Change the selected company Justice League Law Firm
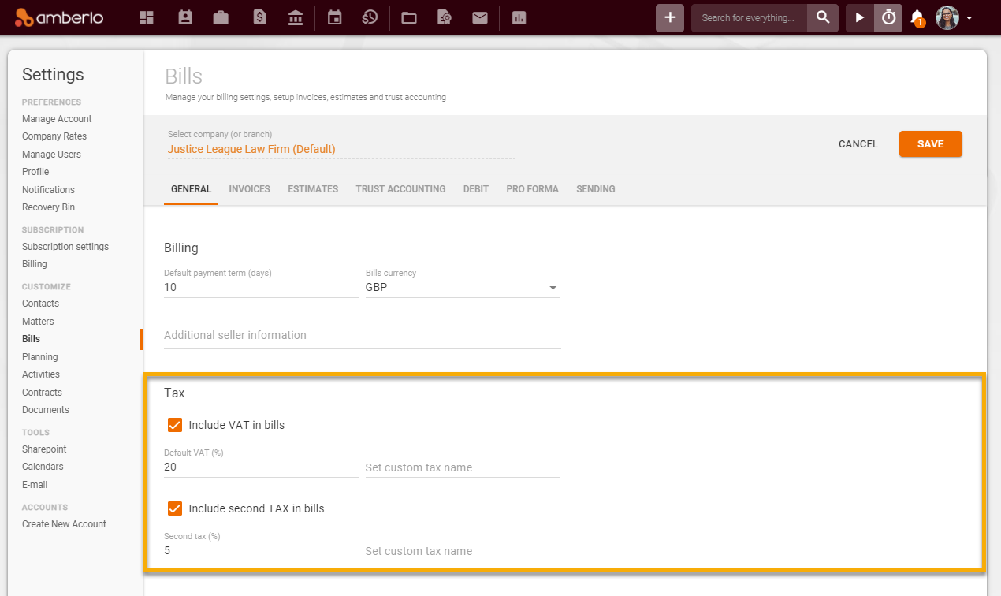This screenshot has height=596, width=1001. coord(251,149)
